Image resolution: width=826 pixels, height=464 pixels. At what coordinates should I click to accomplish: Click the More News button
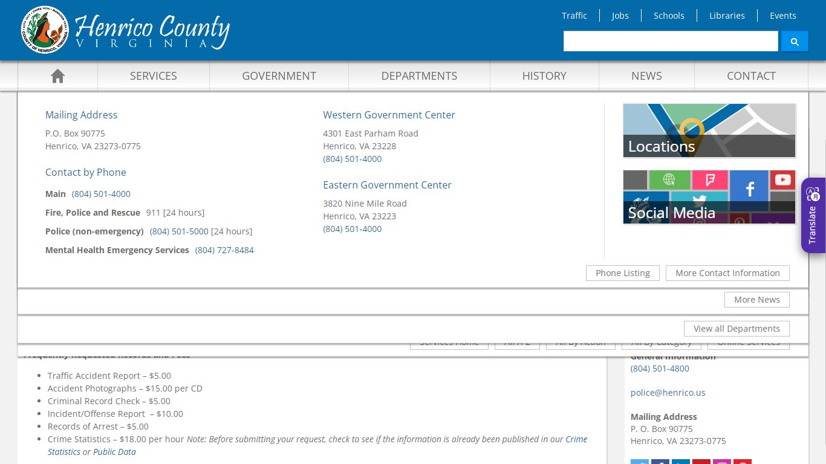pyautogui.click(x=757, y=300)
